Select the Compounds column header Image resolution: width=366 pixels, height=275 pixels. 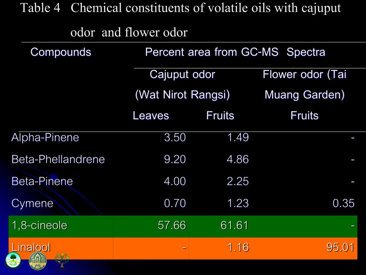pyautogui.click(x=61, y=52)
